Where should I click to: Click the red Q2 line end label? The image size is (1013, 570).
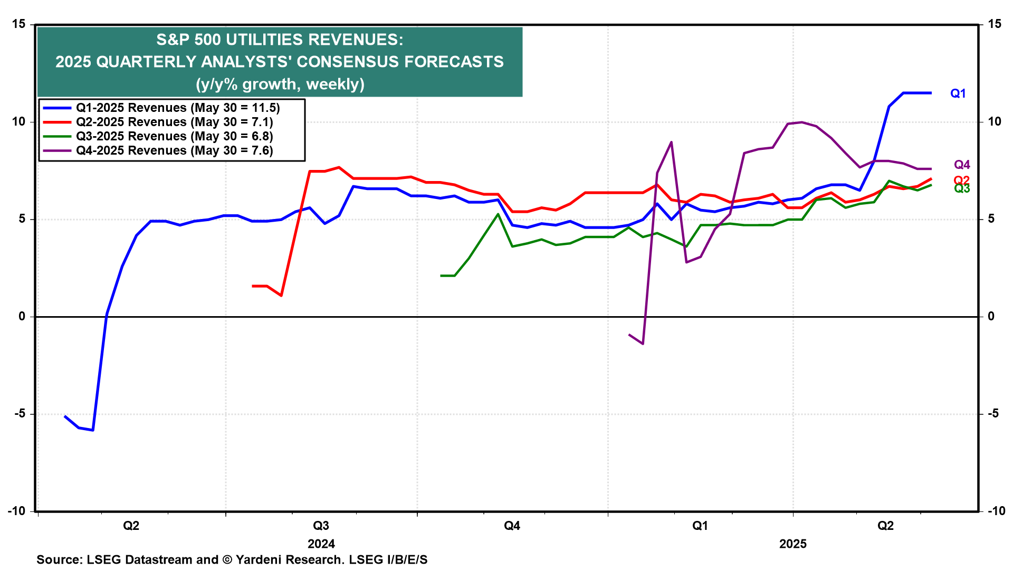coord(961,180)
